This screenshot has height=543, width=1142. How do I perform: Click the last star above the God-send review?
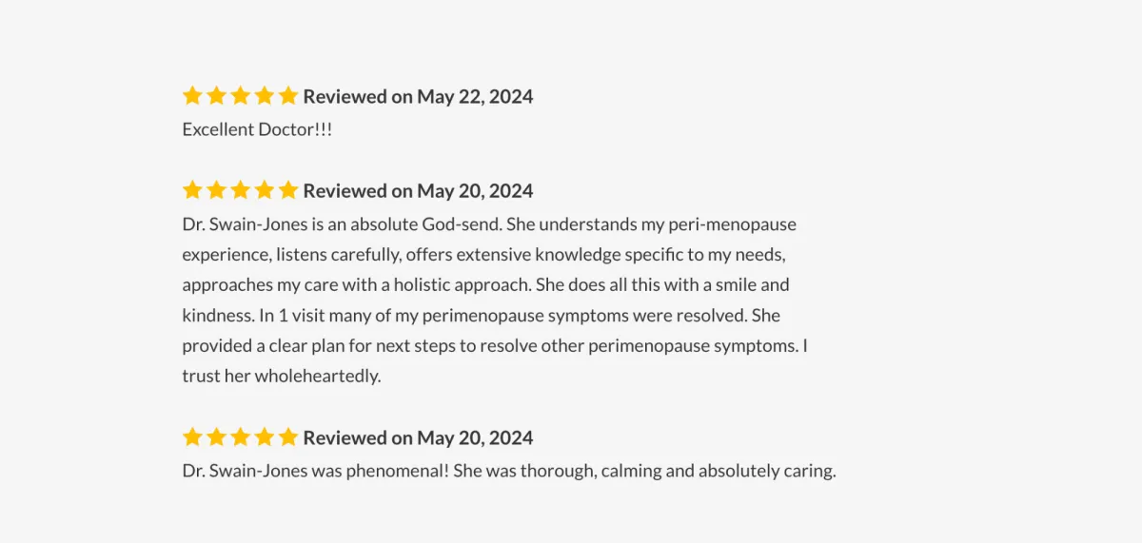click(288, 189)
